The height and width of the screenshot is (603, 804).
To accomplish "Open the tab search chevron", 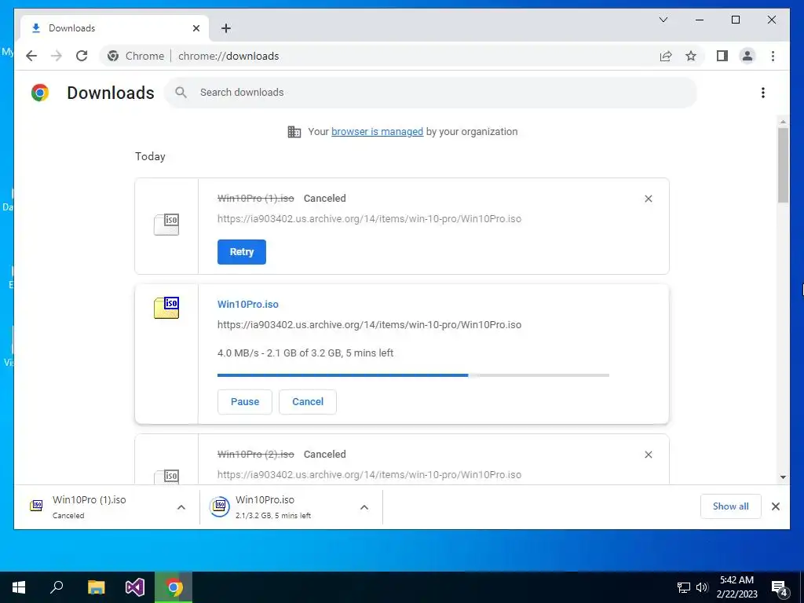I will (x=663, y=20).
